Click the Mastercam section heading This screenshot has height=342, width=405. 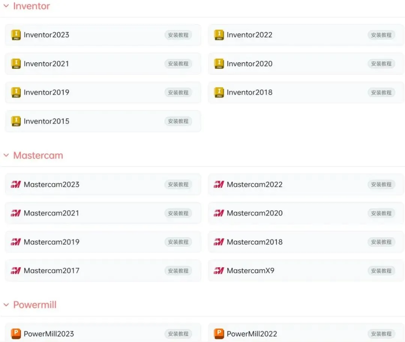38,155
